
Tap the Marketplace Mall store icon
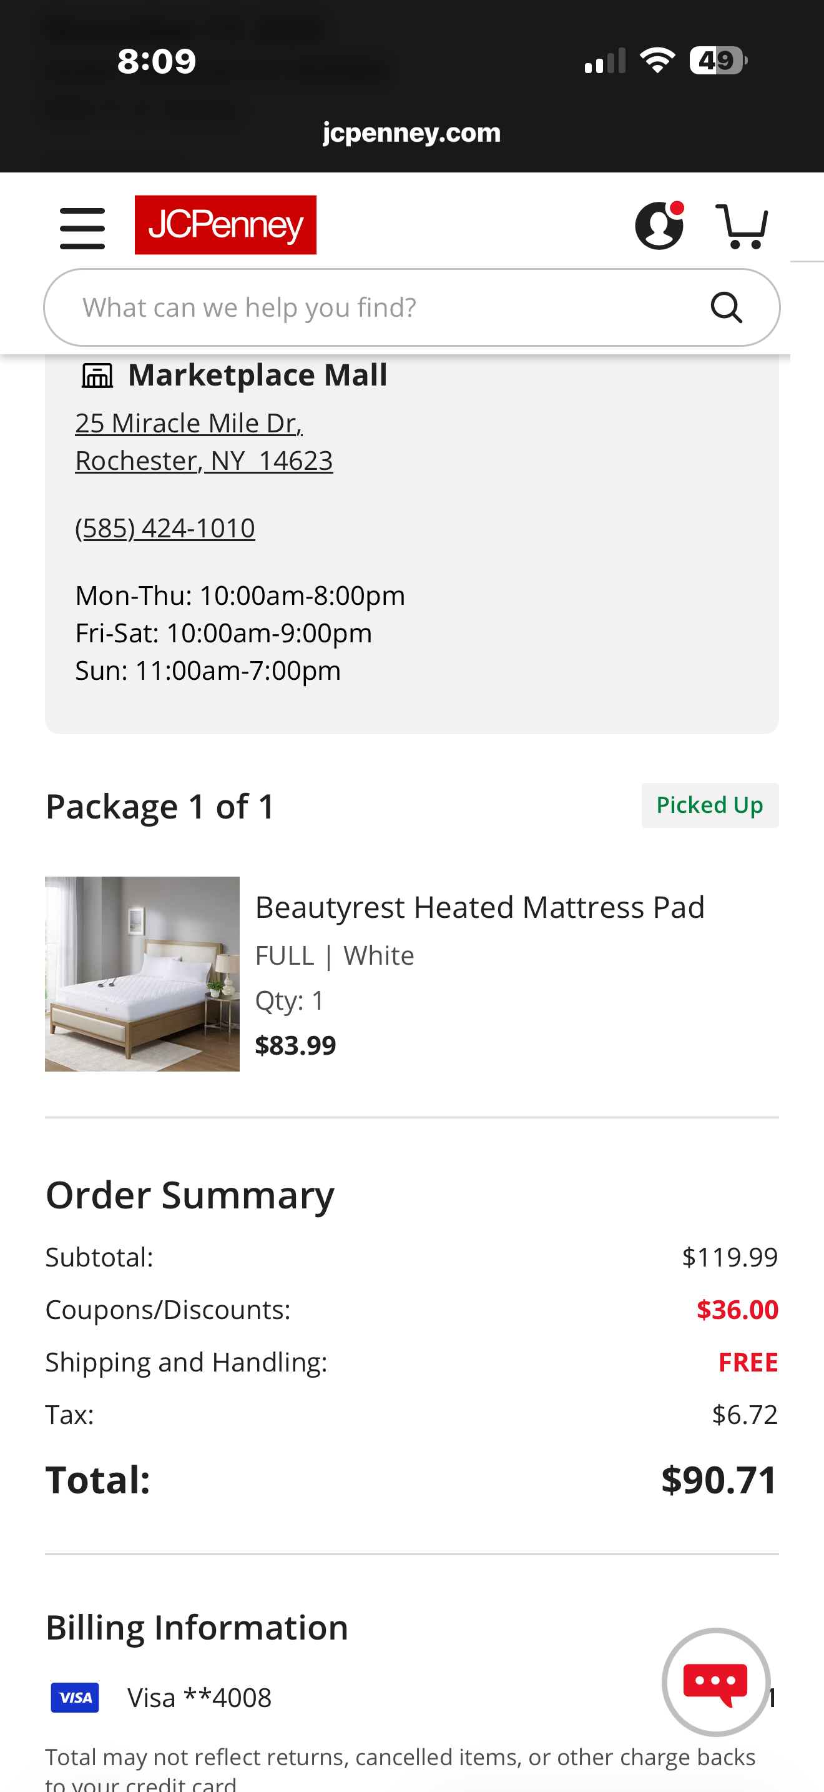[97, 376]
